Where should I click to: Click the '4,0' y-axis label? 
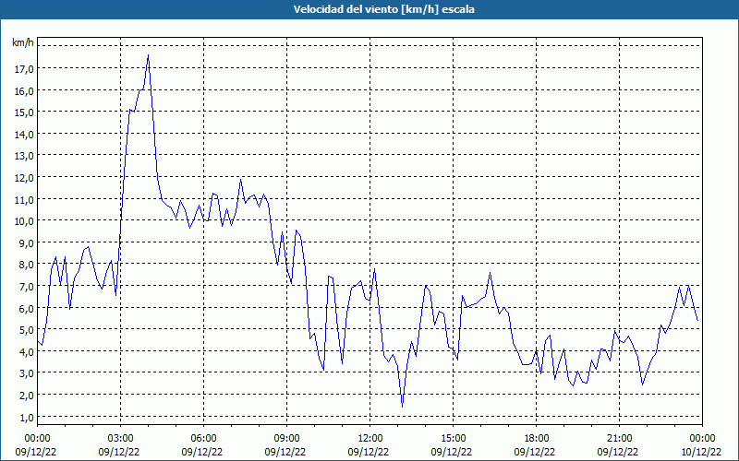27,352
